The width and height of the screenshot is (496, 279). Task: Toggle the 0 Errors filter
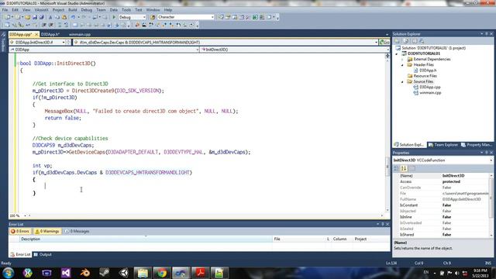tap(20, 231)
